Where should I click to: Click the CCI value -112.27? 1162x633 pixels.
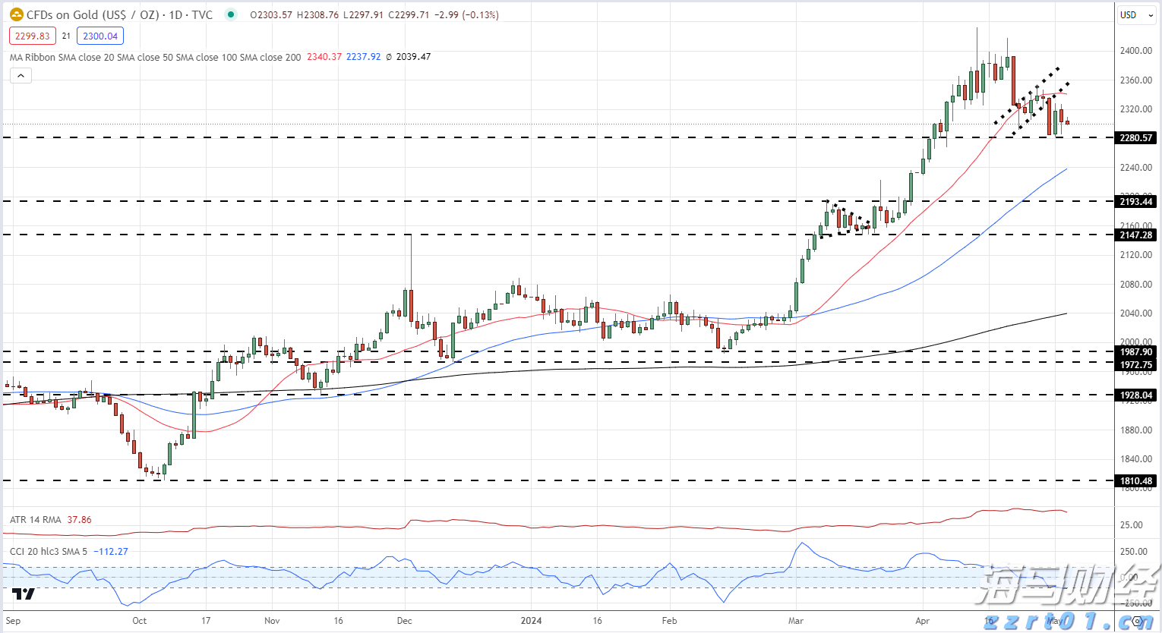(111, 552)
